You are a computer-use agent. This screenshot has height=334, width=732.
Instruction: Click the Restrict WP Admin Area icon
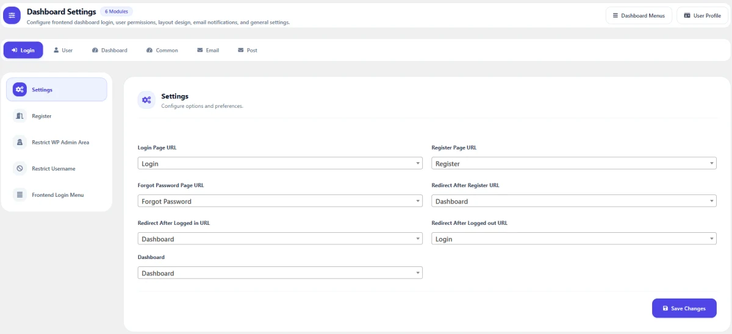tap(20, 142)
